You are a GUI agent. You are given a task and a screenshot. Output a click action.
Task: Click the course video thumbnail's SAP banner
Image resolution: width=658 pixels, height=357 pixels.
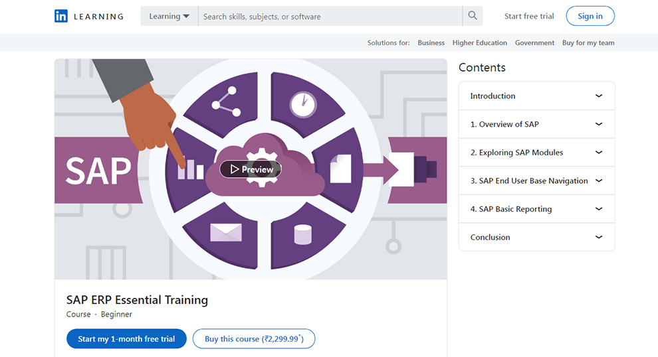pyautogui.click(x=98, y=171)
